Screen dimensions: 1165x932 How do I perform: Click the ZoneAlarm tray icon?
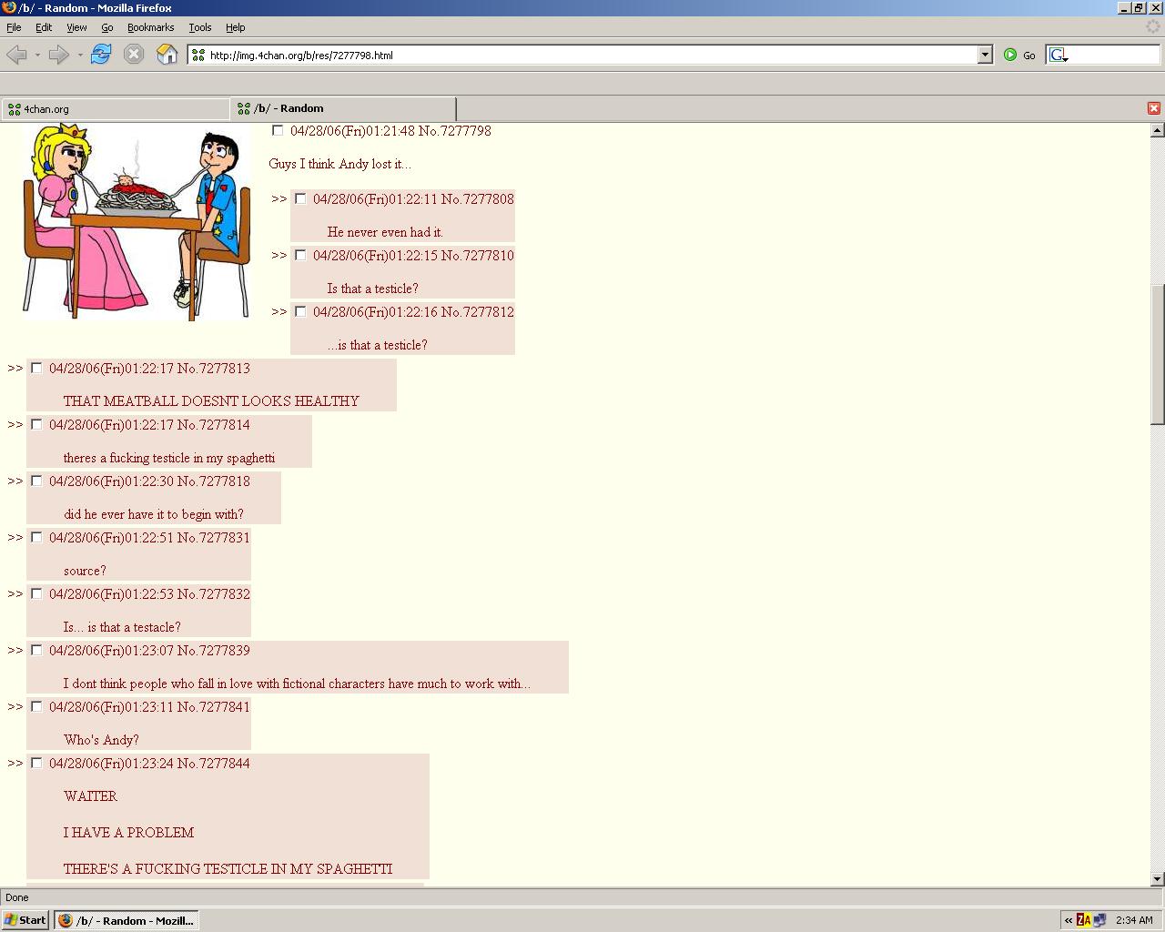click(1083, 920)
